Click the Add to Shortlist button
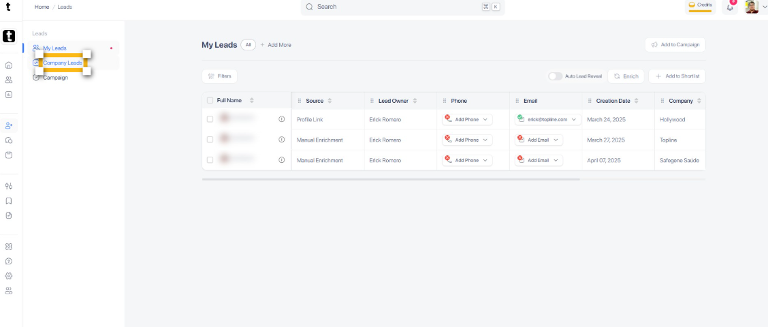Image resolution: width=768 pixels, height=327 pixels. [677, 76]
